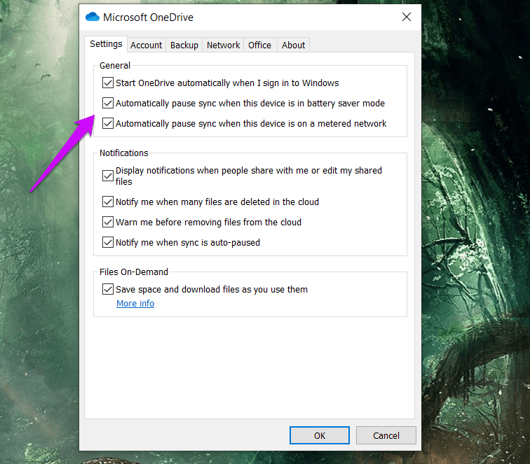This screenshot has width=530, height=464.
Task: Toggle pause sync in battery saver mode
Action: click(108, 103)
